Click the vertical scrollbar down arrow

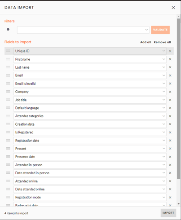pyautogui.click(x=178, y=204)
